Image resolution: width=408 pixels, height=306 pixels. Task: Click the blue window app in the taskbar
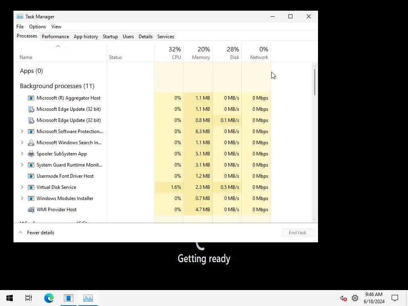tap(69, 298)
